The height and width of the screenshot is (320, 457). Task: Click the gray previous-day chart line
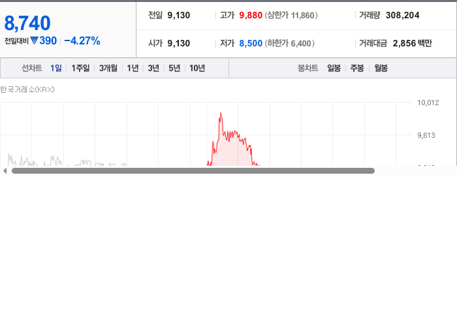35,161
